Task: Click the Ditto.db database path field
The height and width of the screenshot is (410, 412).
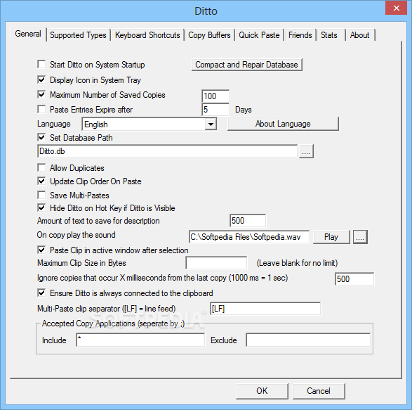Action: tap(167, 151)
